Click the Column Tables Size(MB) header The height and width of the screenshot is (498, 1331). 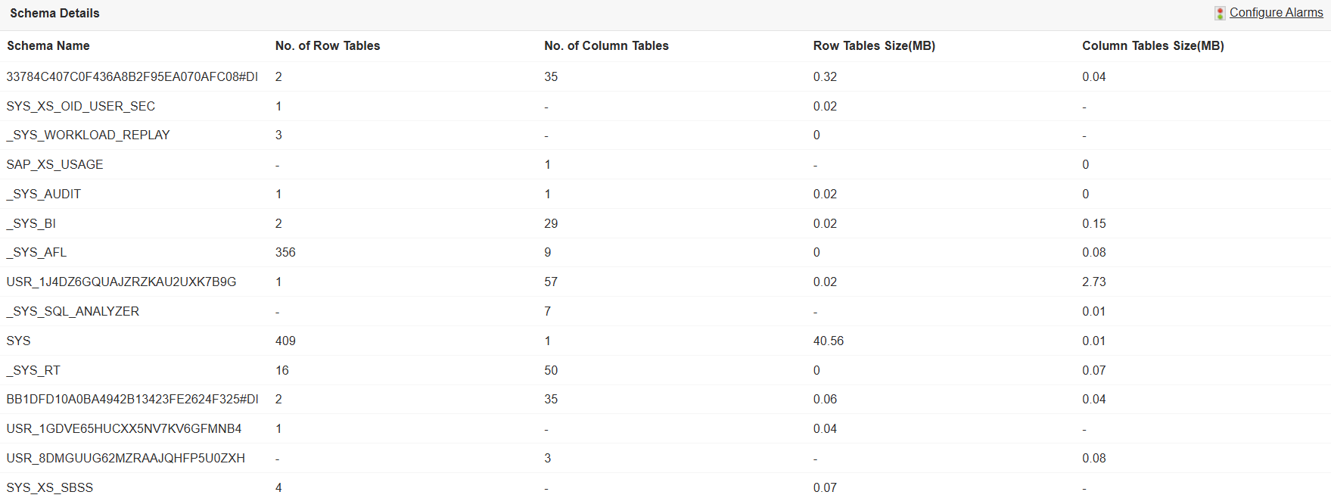1152,46
